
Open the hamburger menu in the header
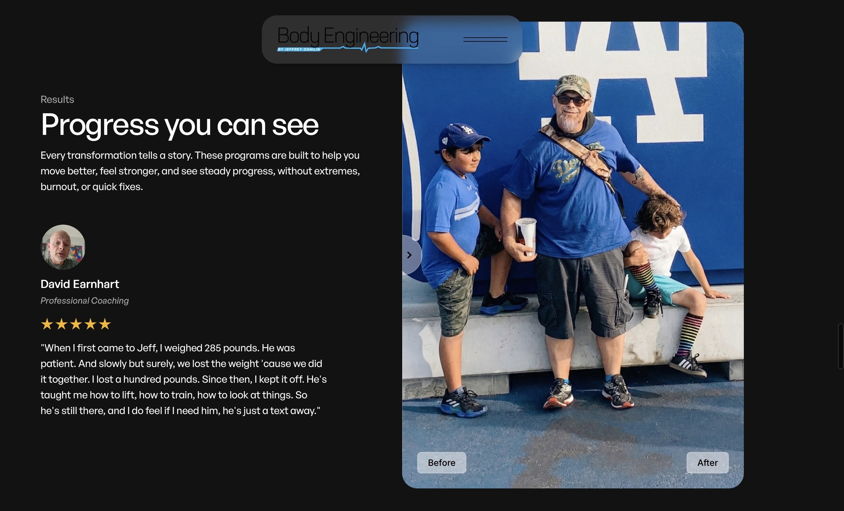point(485,39)
